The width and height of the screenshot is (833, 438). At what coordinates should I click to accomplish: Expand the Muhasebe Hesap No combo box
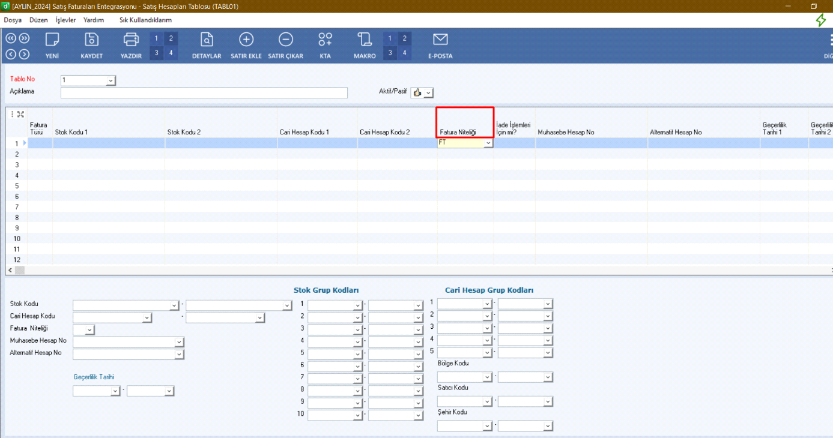[179, 342]
